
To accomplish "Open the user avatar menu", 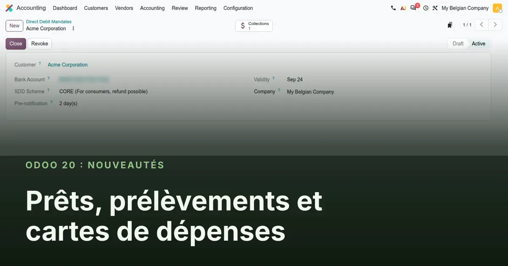I will 497,8.
